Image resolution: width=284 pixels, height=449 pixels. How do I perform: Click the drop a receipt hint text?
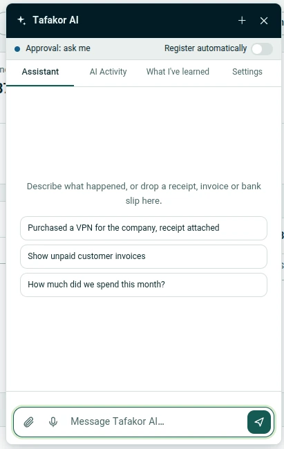[144, 193]
